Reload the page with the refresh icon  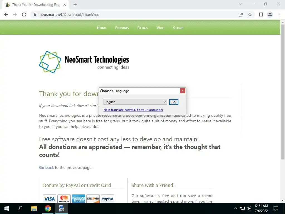point(24,14)
